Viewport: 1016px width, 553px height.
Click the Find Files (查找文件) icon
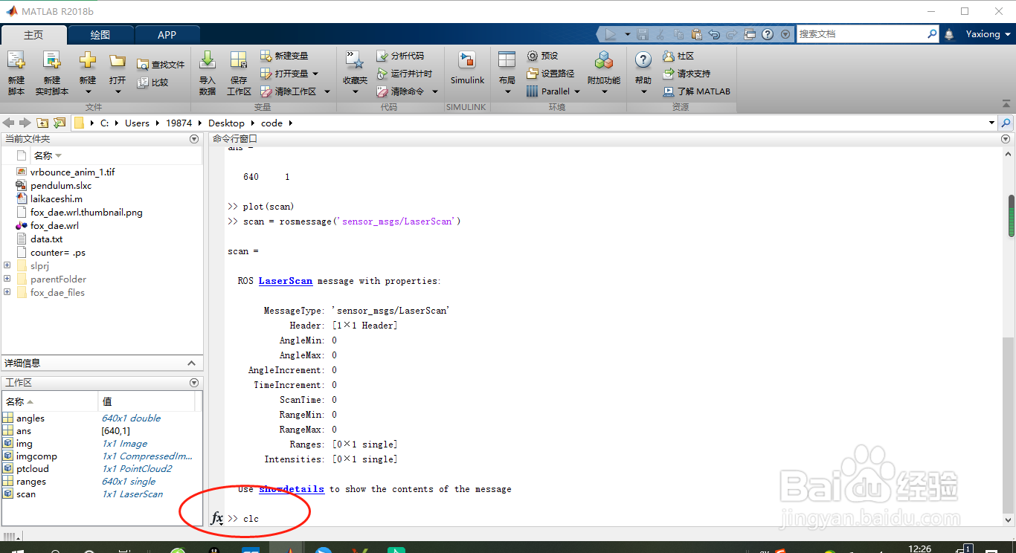[143, 65]
